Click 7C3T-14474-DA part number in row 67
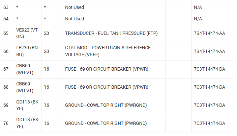Viewport: 237px width, 136px height. coord(210,69)
